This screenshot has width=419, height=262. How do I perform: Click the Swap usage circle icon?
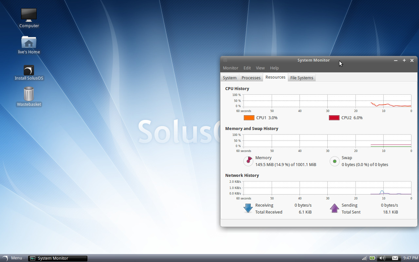(x=335, y=161)
